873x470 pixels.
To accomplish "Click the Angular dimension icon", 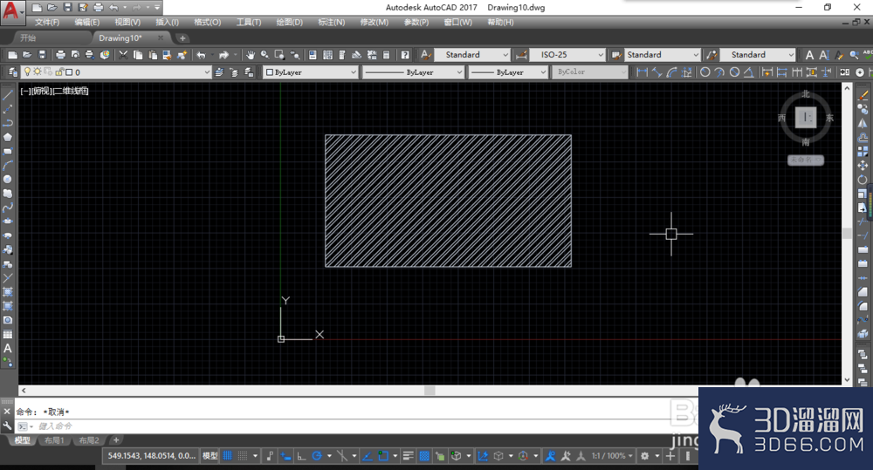I will coord(749,72).
